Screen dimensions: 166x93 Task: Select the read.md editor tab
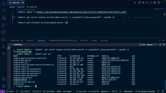[16, 3]
